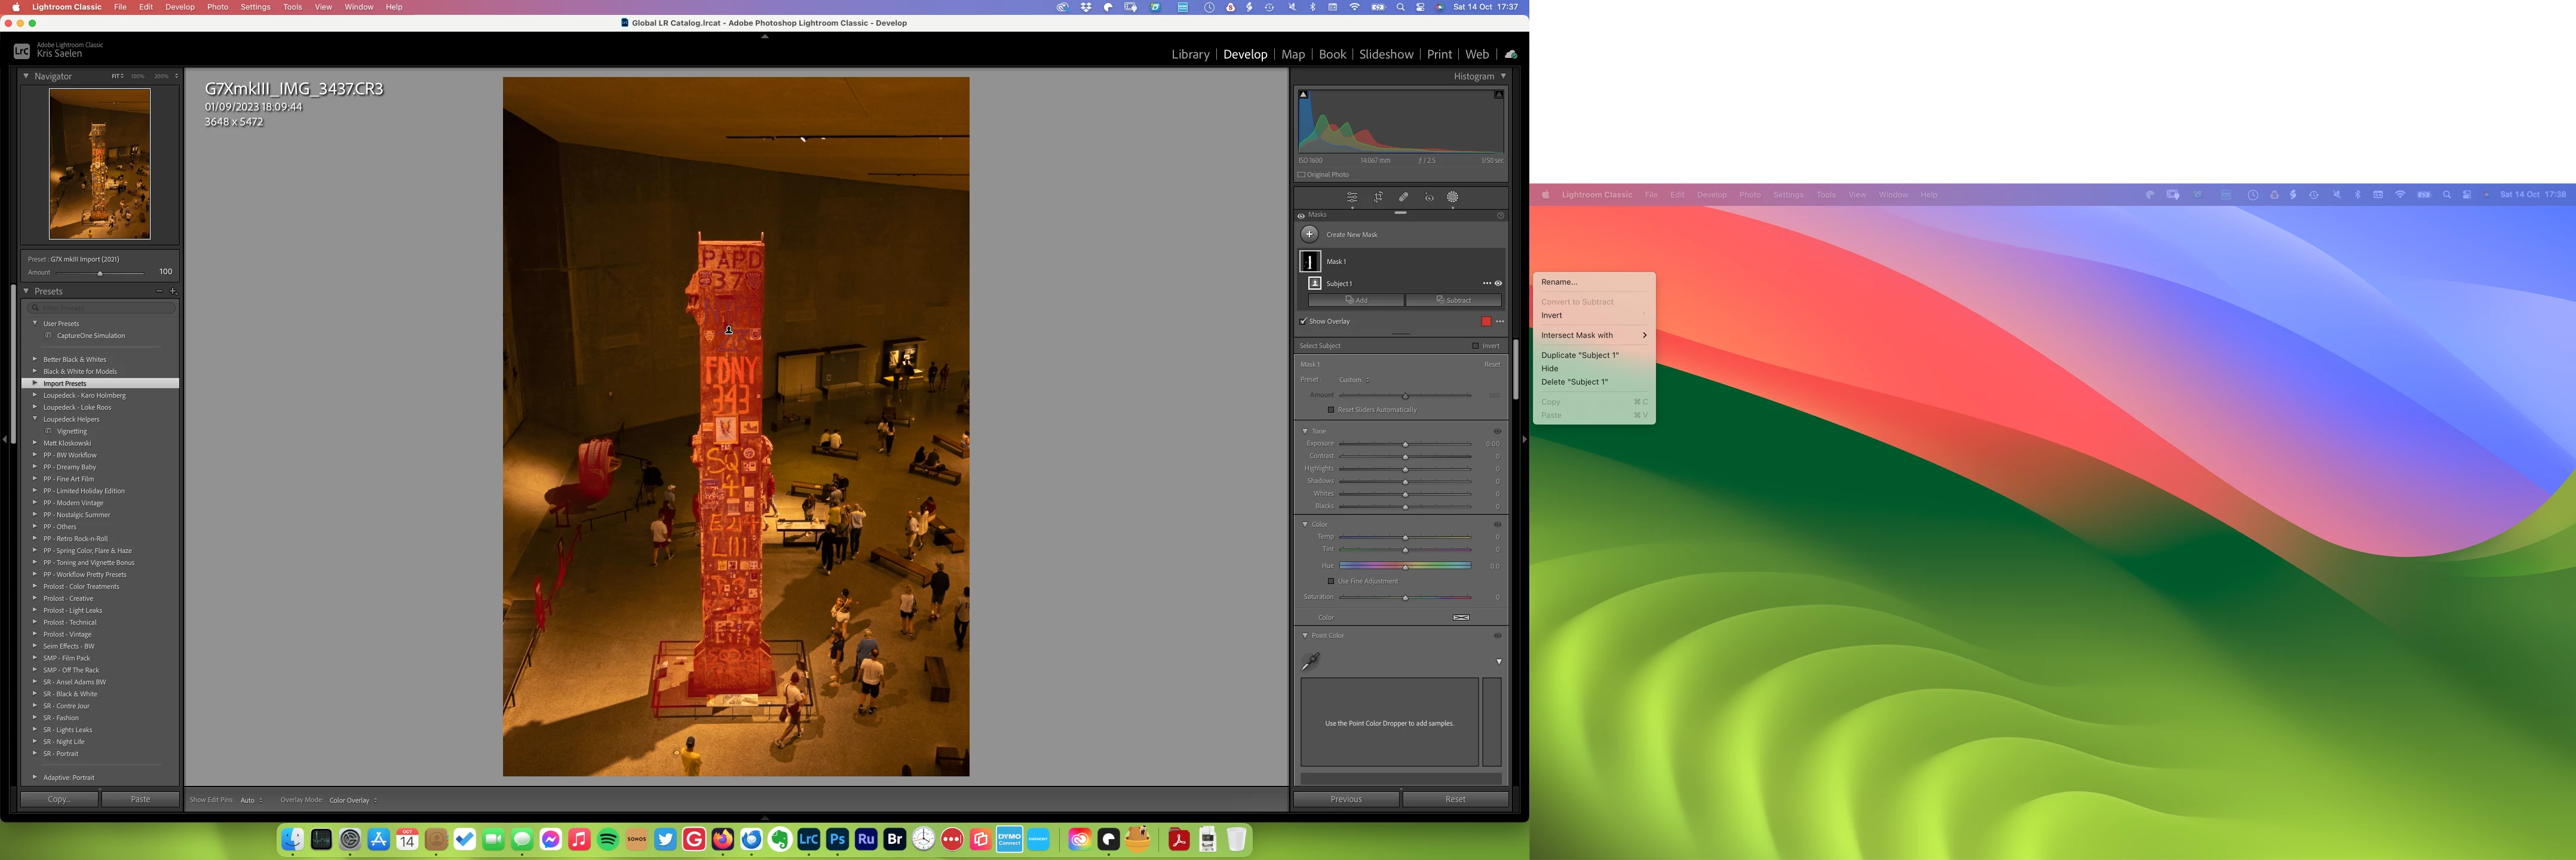Click the Subtract button under Mask 1

tap(1453, 300)
